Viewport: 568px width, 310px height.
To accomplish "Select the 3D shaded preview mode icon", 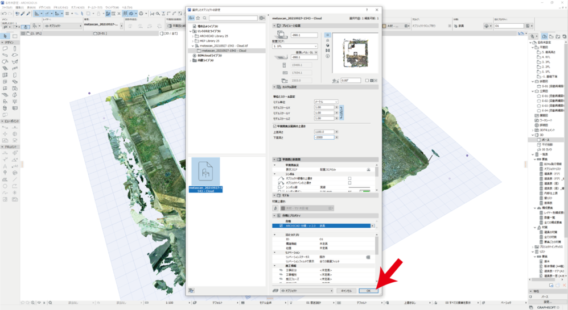I will 327,45.
